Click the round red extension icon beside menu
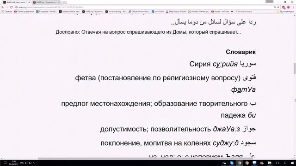The width and height of the screenshot is (296, 166). coord(288,7)
